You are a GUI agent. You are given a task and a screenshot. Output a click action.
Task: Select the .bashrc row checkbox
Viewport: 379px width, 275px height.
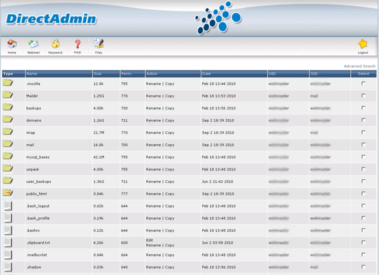363,230
